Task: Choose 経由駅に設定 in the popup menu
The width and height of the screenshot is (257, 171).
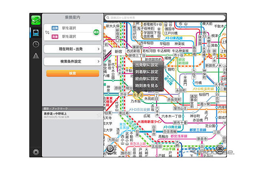Action: tap(147, 79)
